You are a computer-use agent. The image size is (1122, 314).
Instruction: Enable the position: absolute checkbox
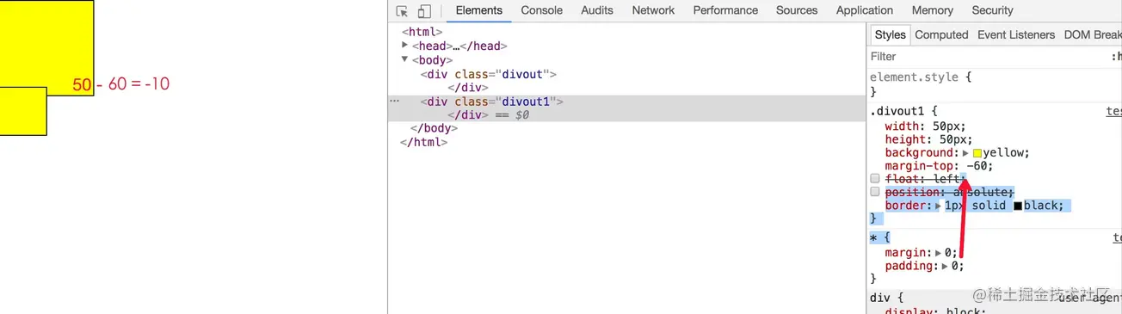point(875,192)
